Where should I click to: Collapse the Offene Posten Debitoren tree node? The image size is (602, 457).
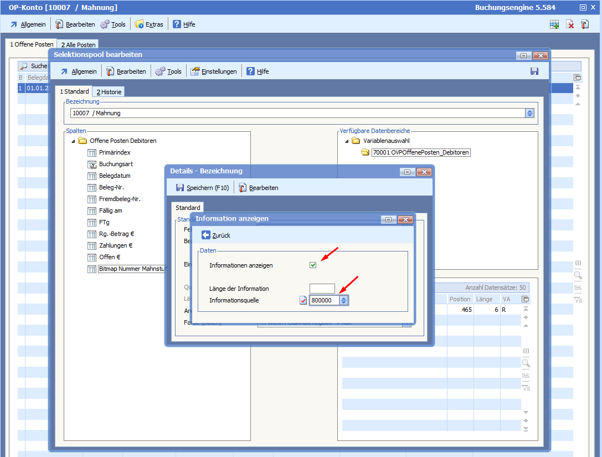72,141
